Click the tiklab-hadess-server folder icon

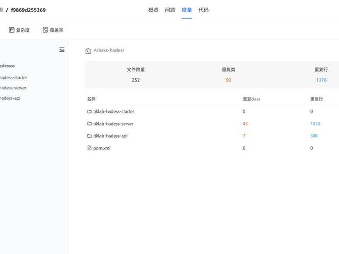tap(89, 124)
